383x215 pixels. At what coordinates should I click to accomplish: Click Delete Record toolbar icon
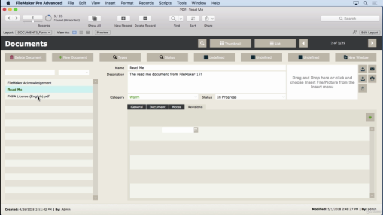pos(145,19)
